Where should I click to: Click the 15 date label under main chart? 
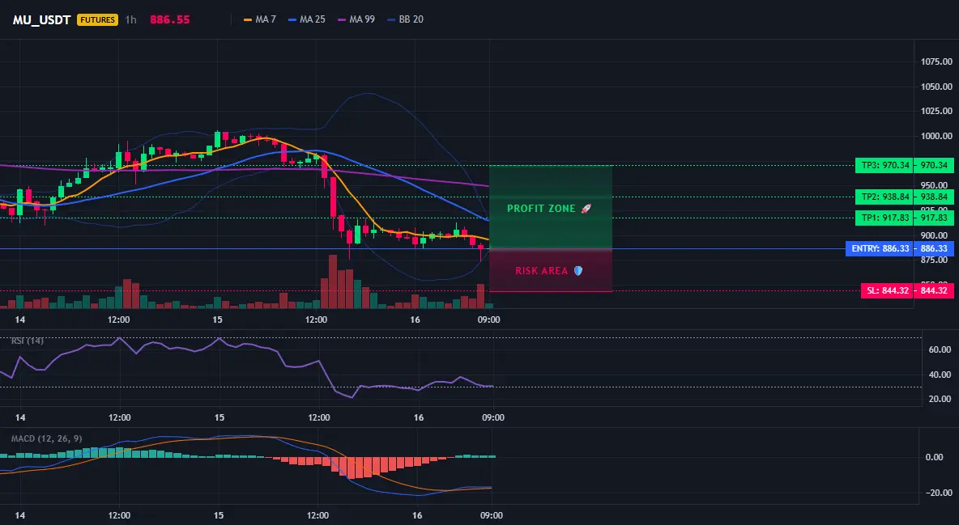pos(217,320)
